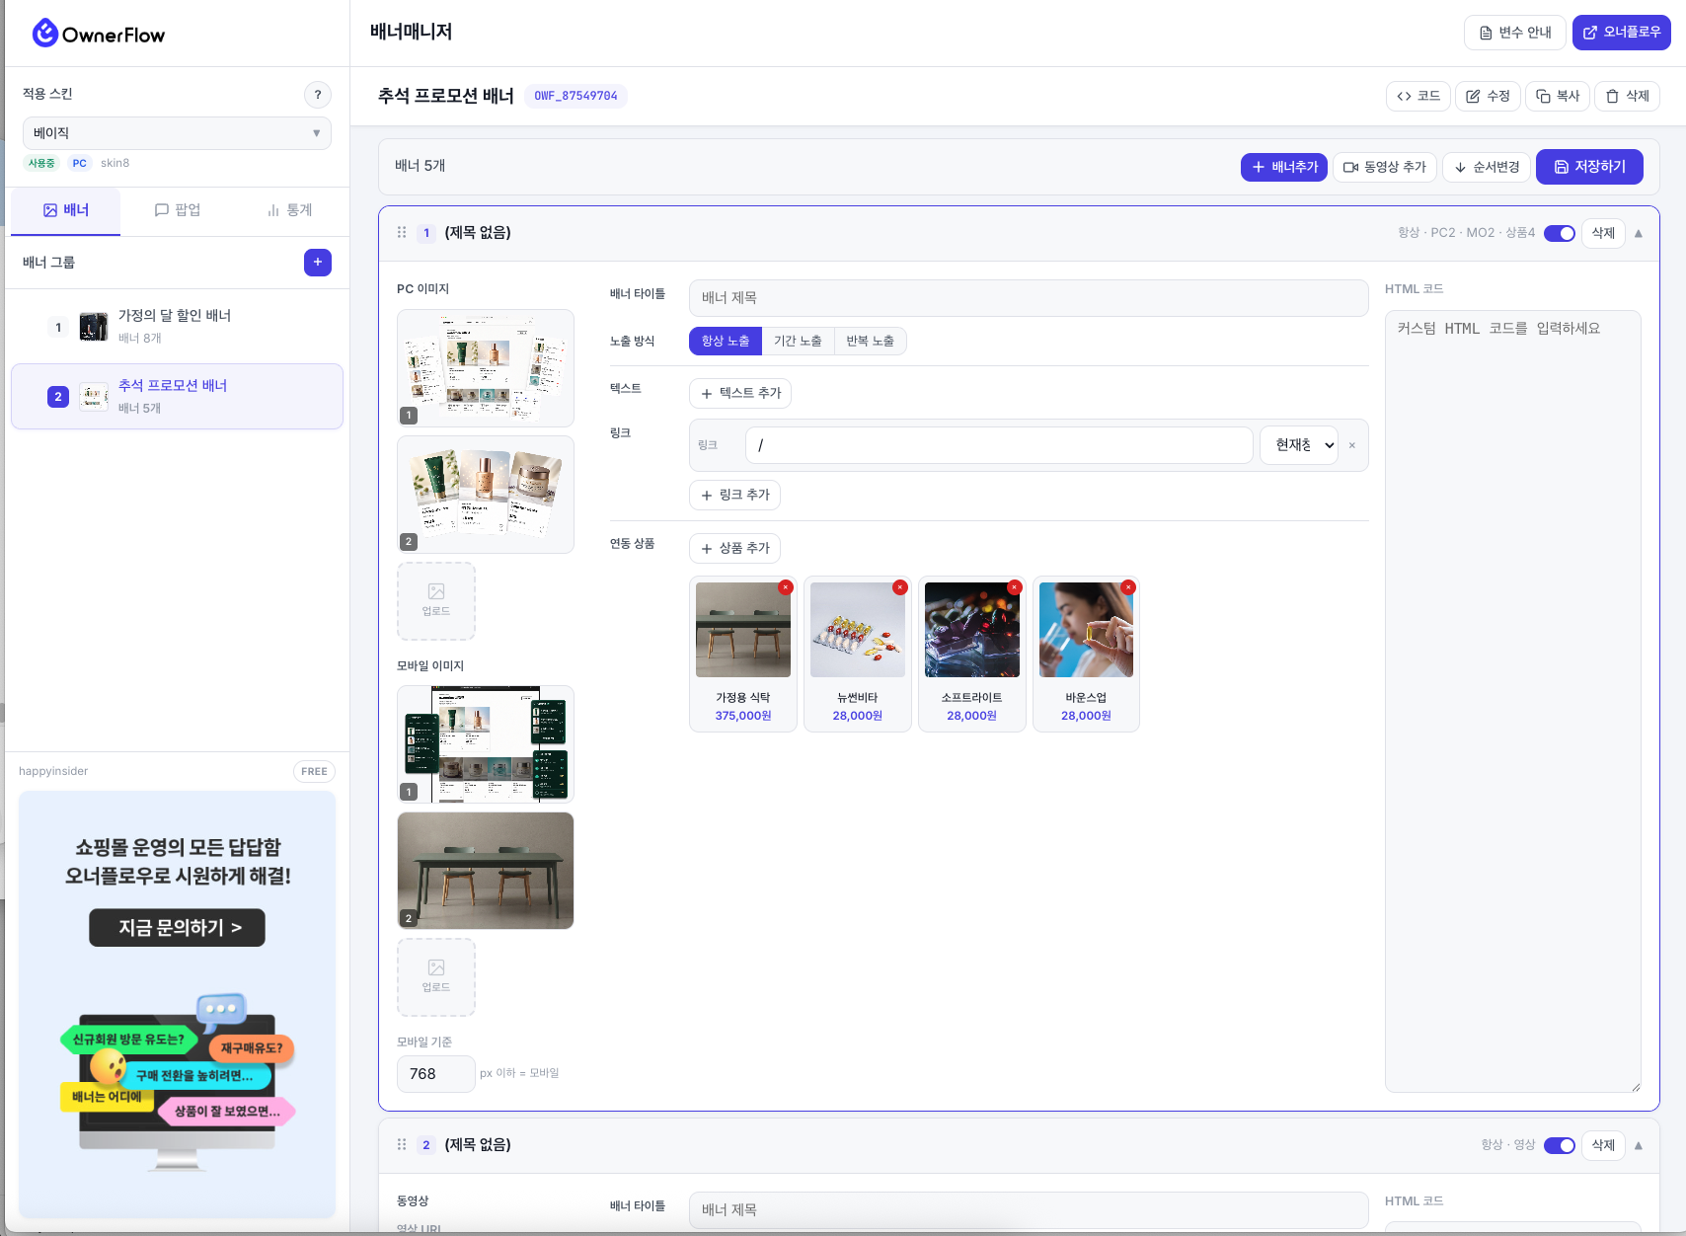The image size is (1686, 1236).
Task: Select the 기간 노출 exposure option
Action: [798, 341]
